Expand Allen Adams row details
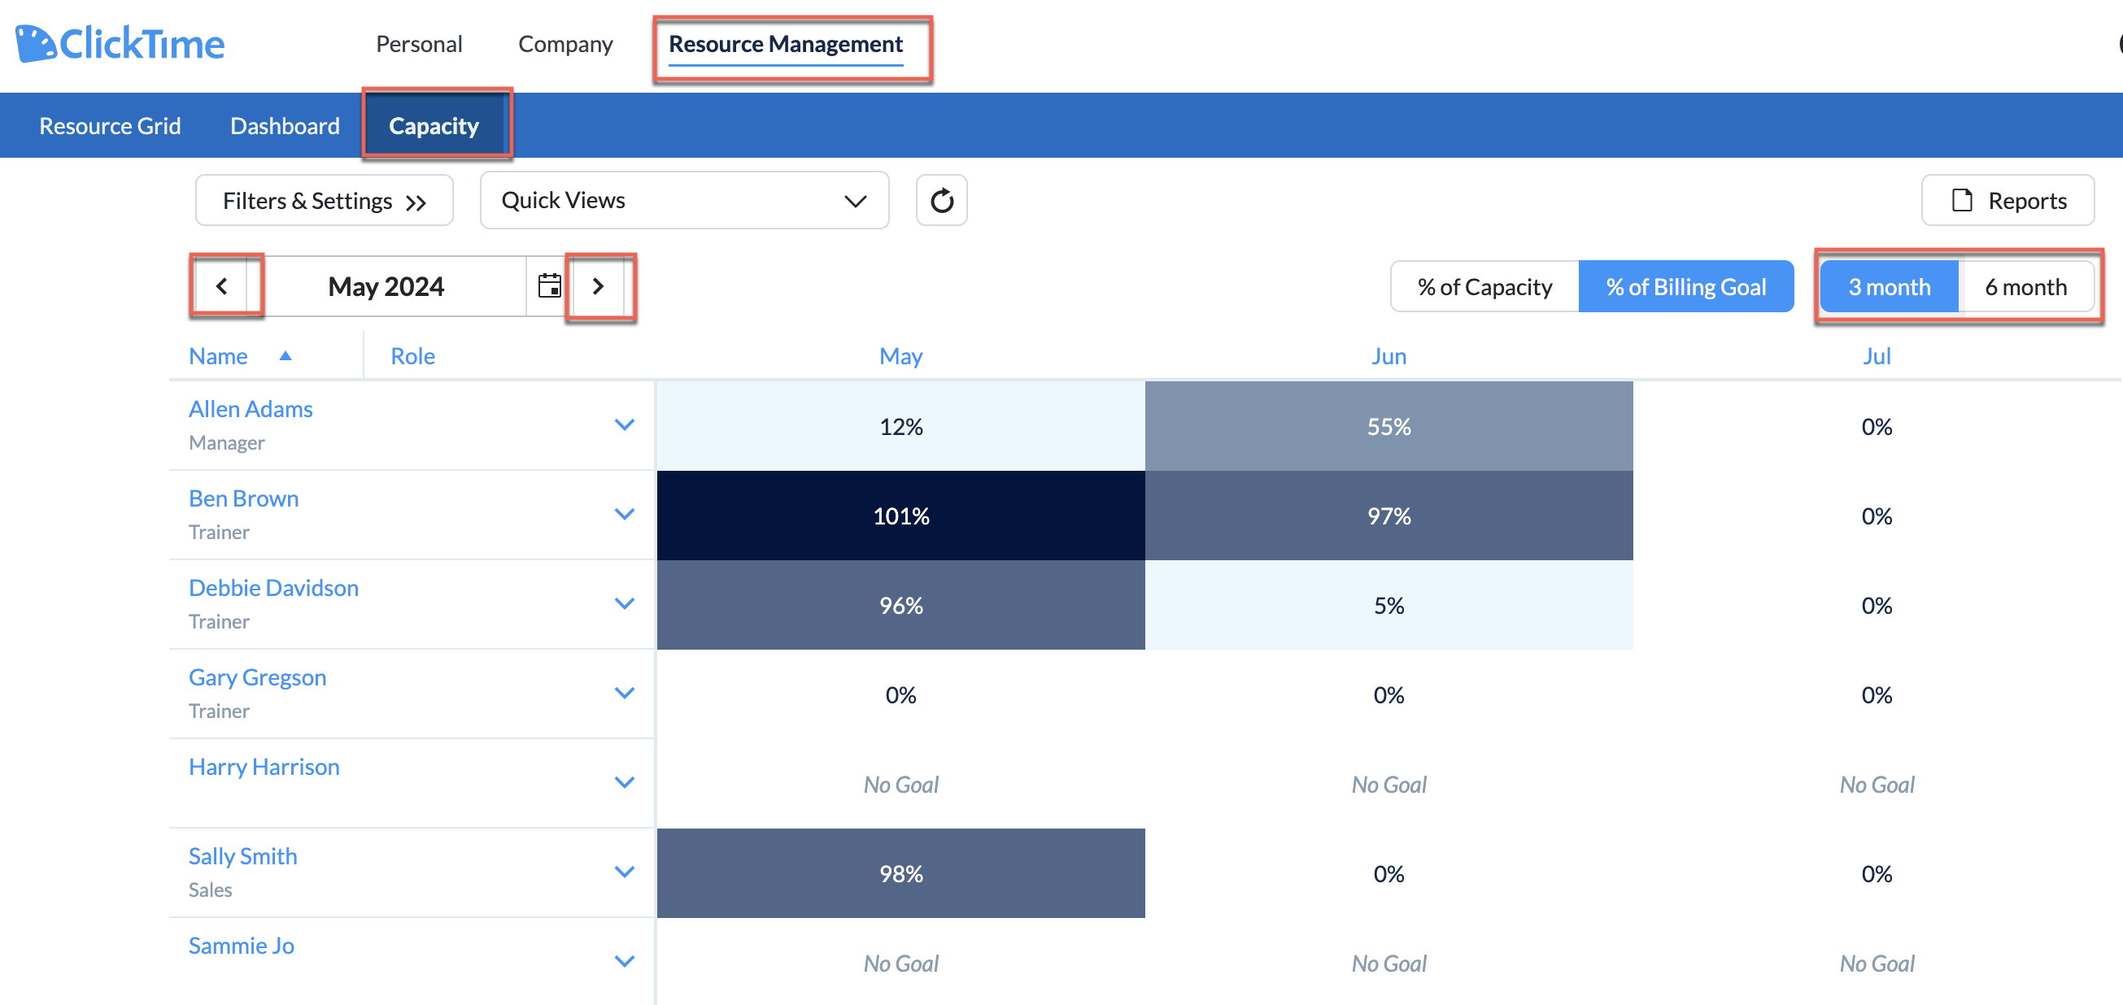This screenshot has height=1005, width=2123. coord(625,425)
